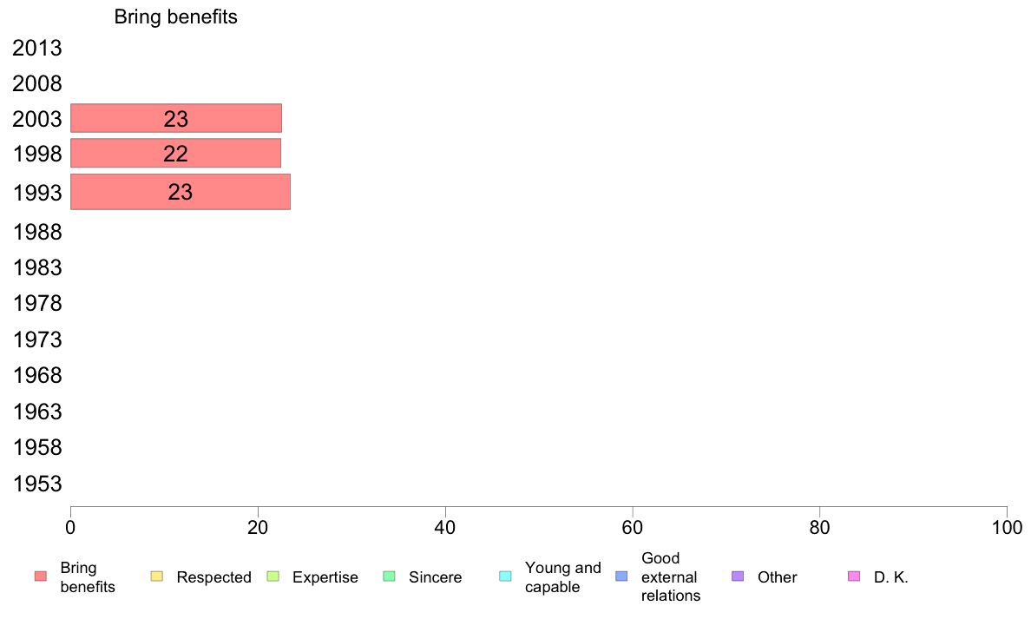Click the cyan Young and capable swatch

[x=505, y=576]
